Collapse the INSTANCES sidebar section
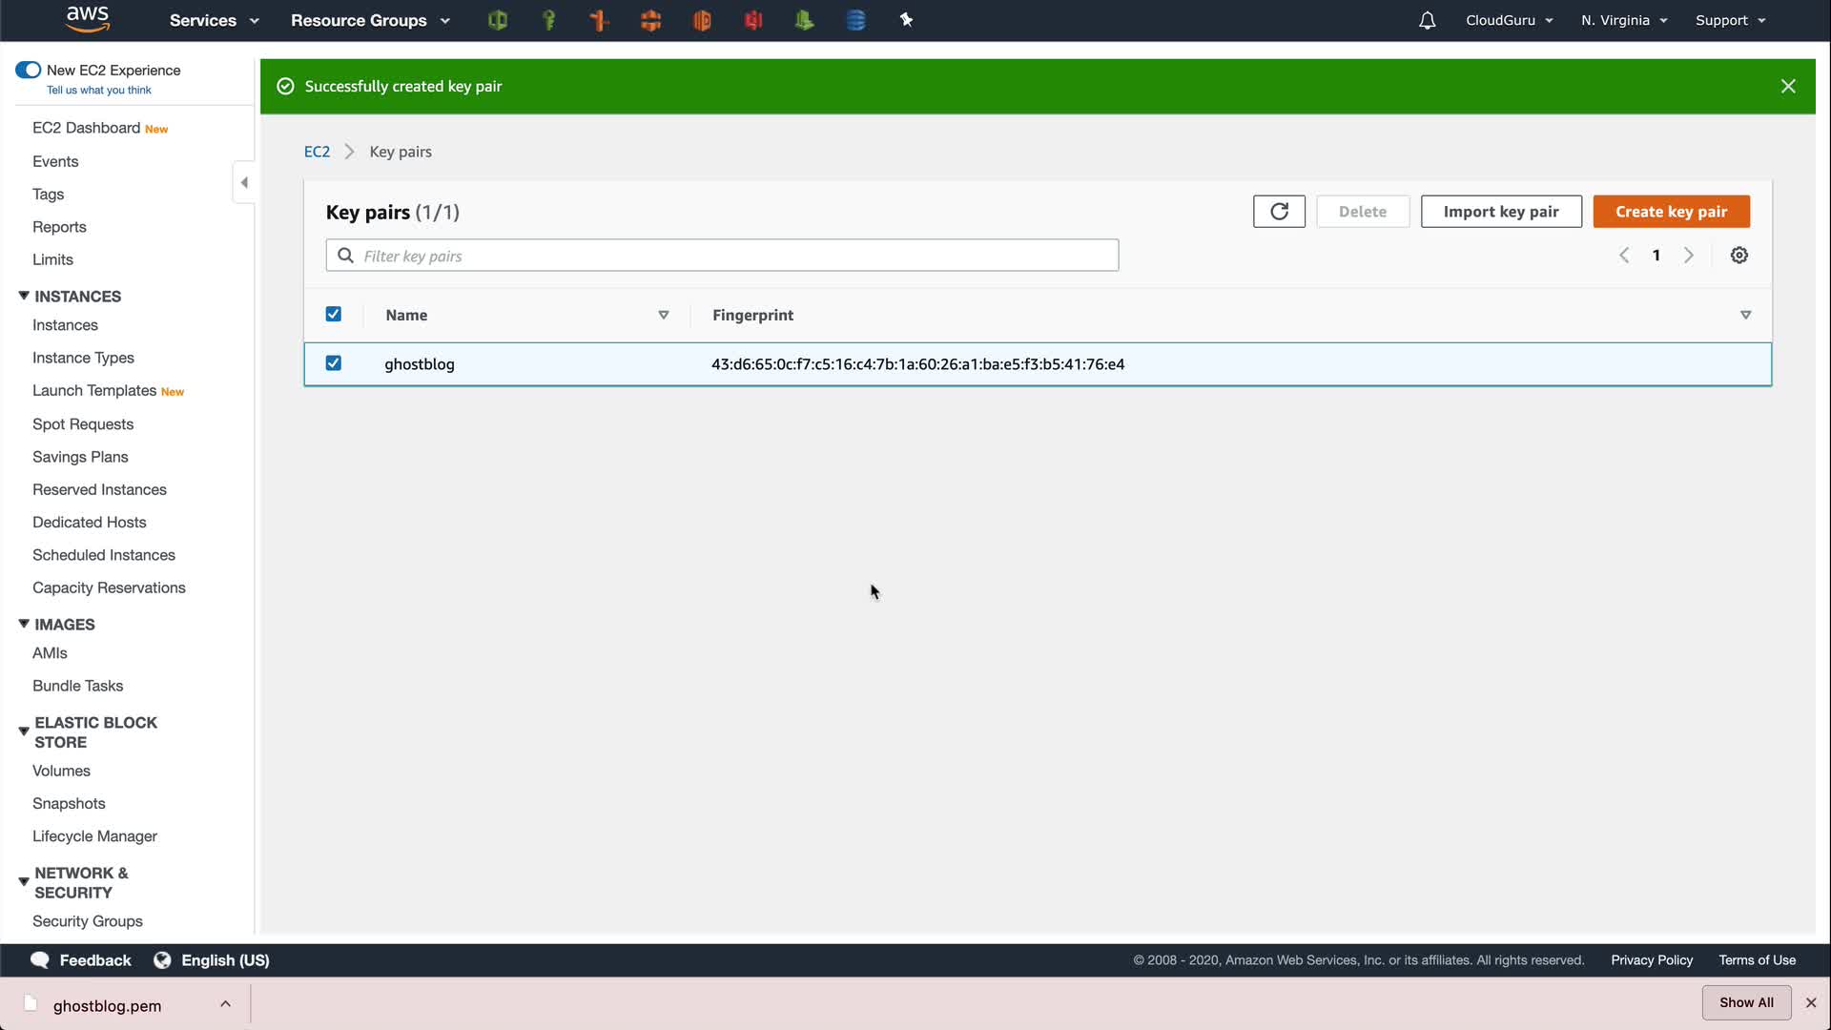The image size is (1831, 1030). pyautogui.click(x=24, y=296)
